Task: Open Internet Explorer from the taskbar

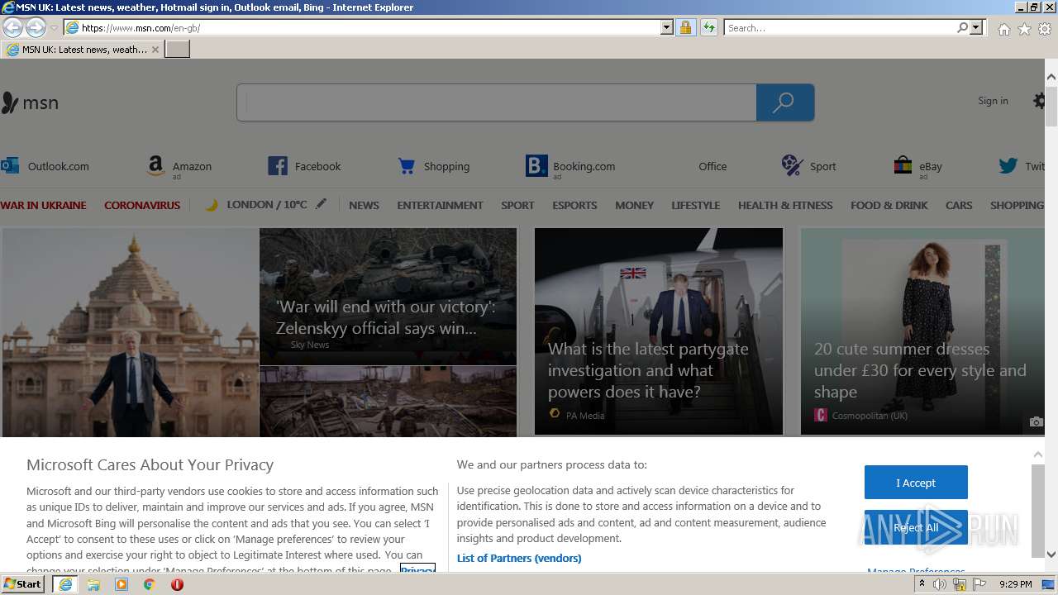Action: pos(65,584)
